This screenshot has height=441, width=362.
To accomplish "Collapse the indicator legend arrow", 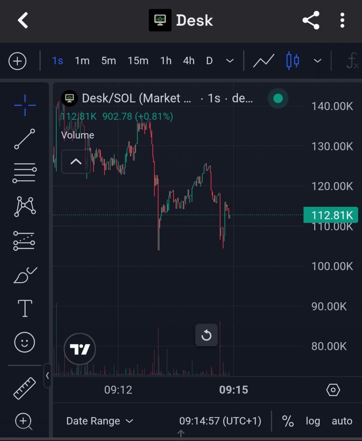I will 76,161.
